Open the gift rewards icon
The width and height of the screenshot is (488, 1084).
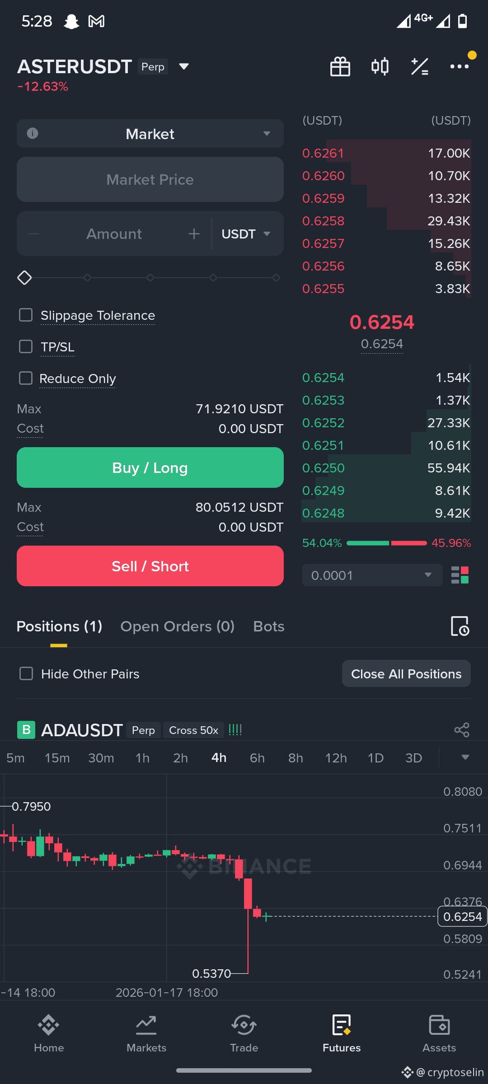click(340, 67)
